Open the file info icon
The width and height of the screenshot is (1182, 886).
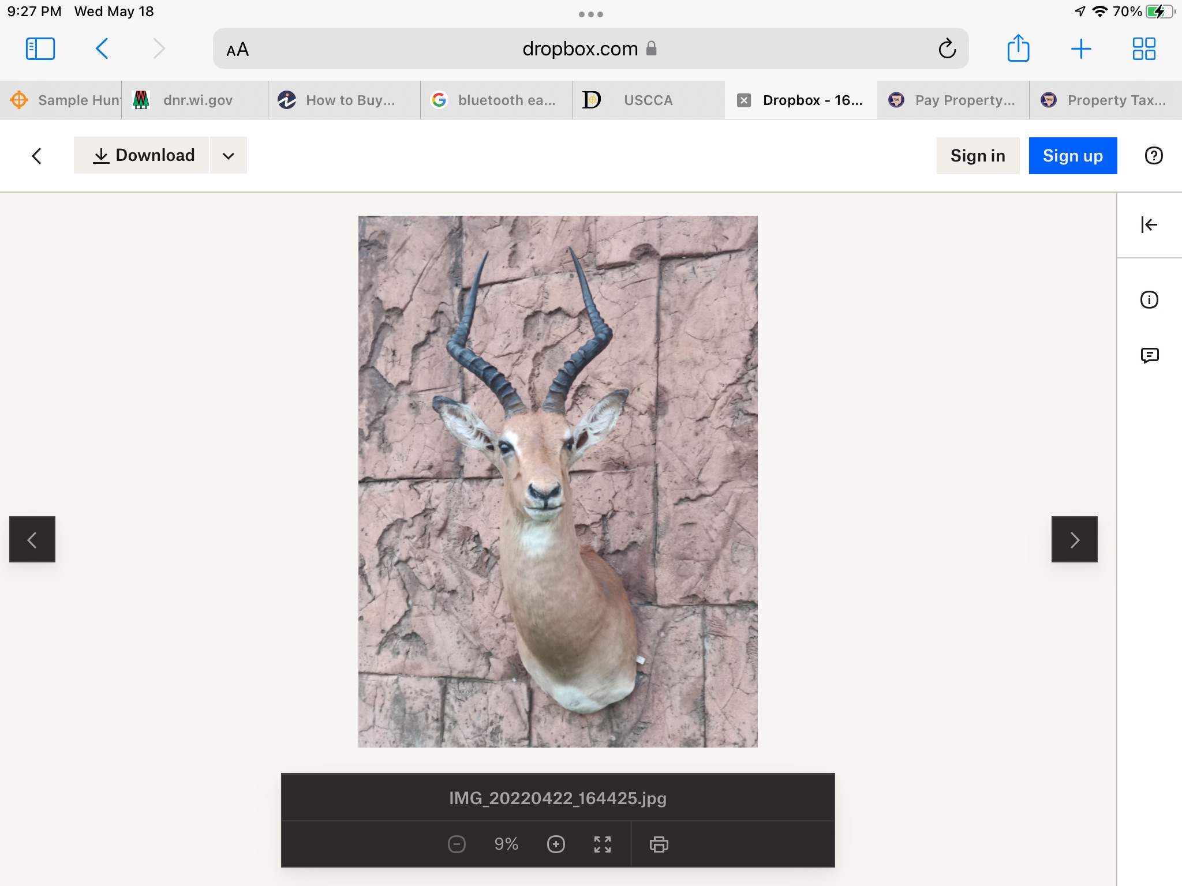(1149, 300)
